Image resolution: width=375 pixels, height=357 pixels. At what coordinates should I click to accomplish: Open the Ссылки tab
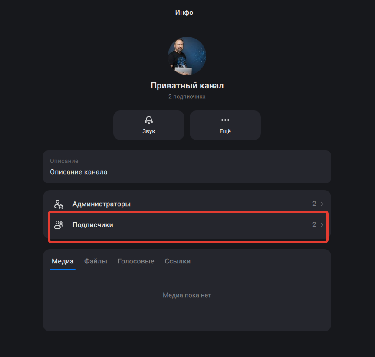[177, 261]
